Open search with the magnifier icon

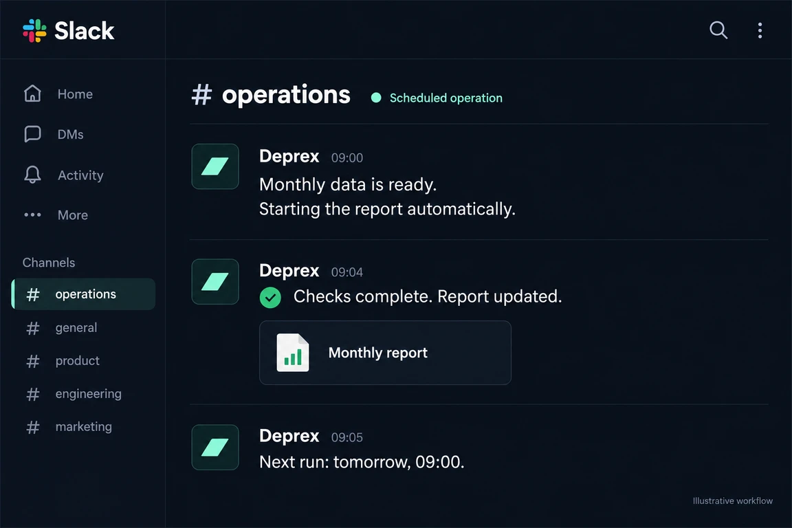[x=718, y=30]
